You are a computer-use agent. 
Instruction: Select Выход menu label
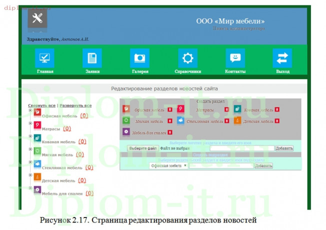283,71
